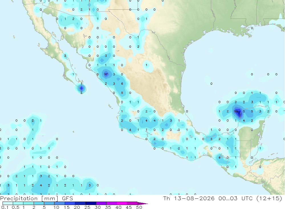285x209 pixels.
Task: Choose the 40 to 45 mm magenta swatch
Action: [122, 203]
